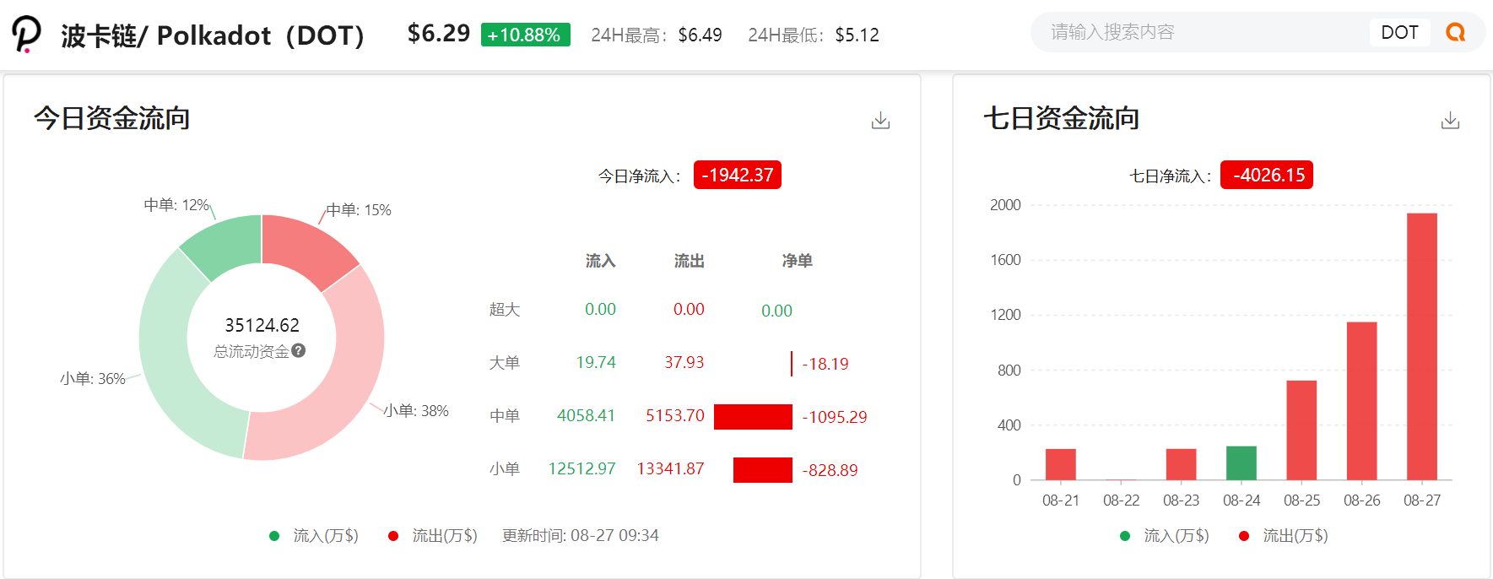Screen dimensions: 1493x579
Task: Click the 中单 net red bar
Action: (x=753, y=417)
